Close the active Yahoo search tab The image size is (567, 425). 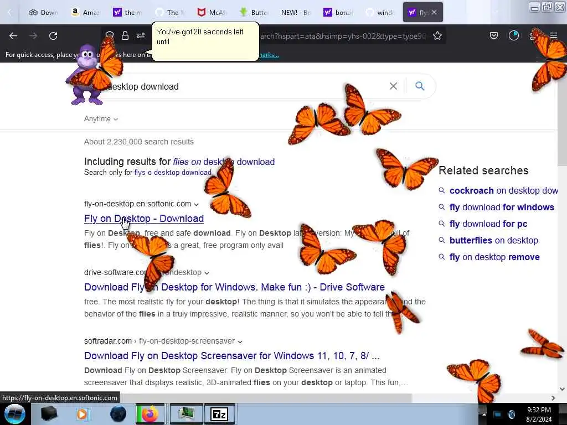[x=434, y=12]
